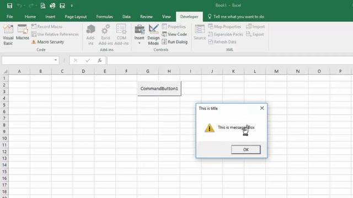Viewport: 353px width, 198px height.
Task: Open the File tab
Action: (x=10, y=16)
